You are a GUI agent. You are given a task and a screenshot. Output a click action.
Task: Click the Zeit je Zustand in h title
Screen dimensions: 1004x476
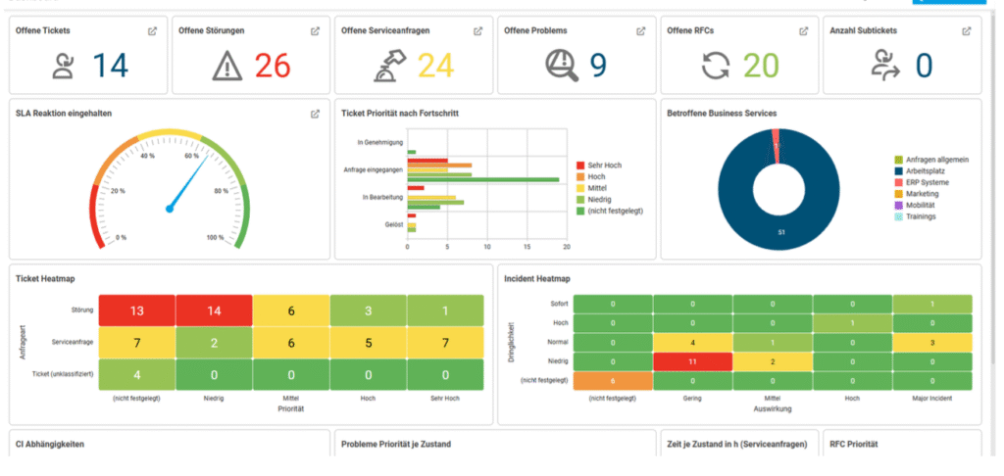click(737, 444)
